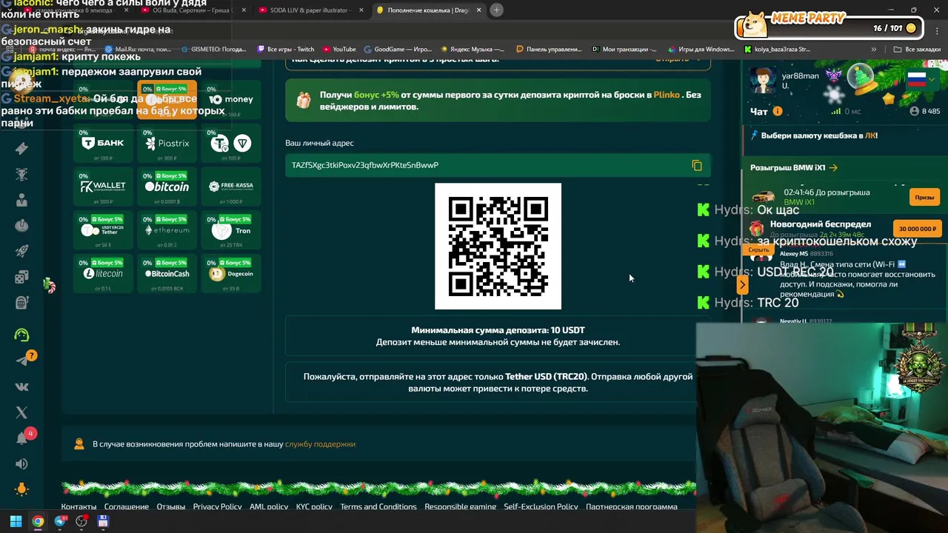Open the Telegram icon in sidebar
The width and height of the screenshot is (948, 533).
tap(21, 361)
